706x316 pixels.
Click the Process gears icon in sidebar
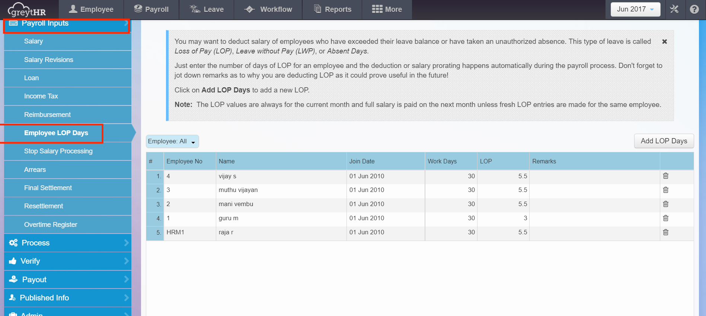13,243
